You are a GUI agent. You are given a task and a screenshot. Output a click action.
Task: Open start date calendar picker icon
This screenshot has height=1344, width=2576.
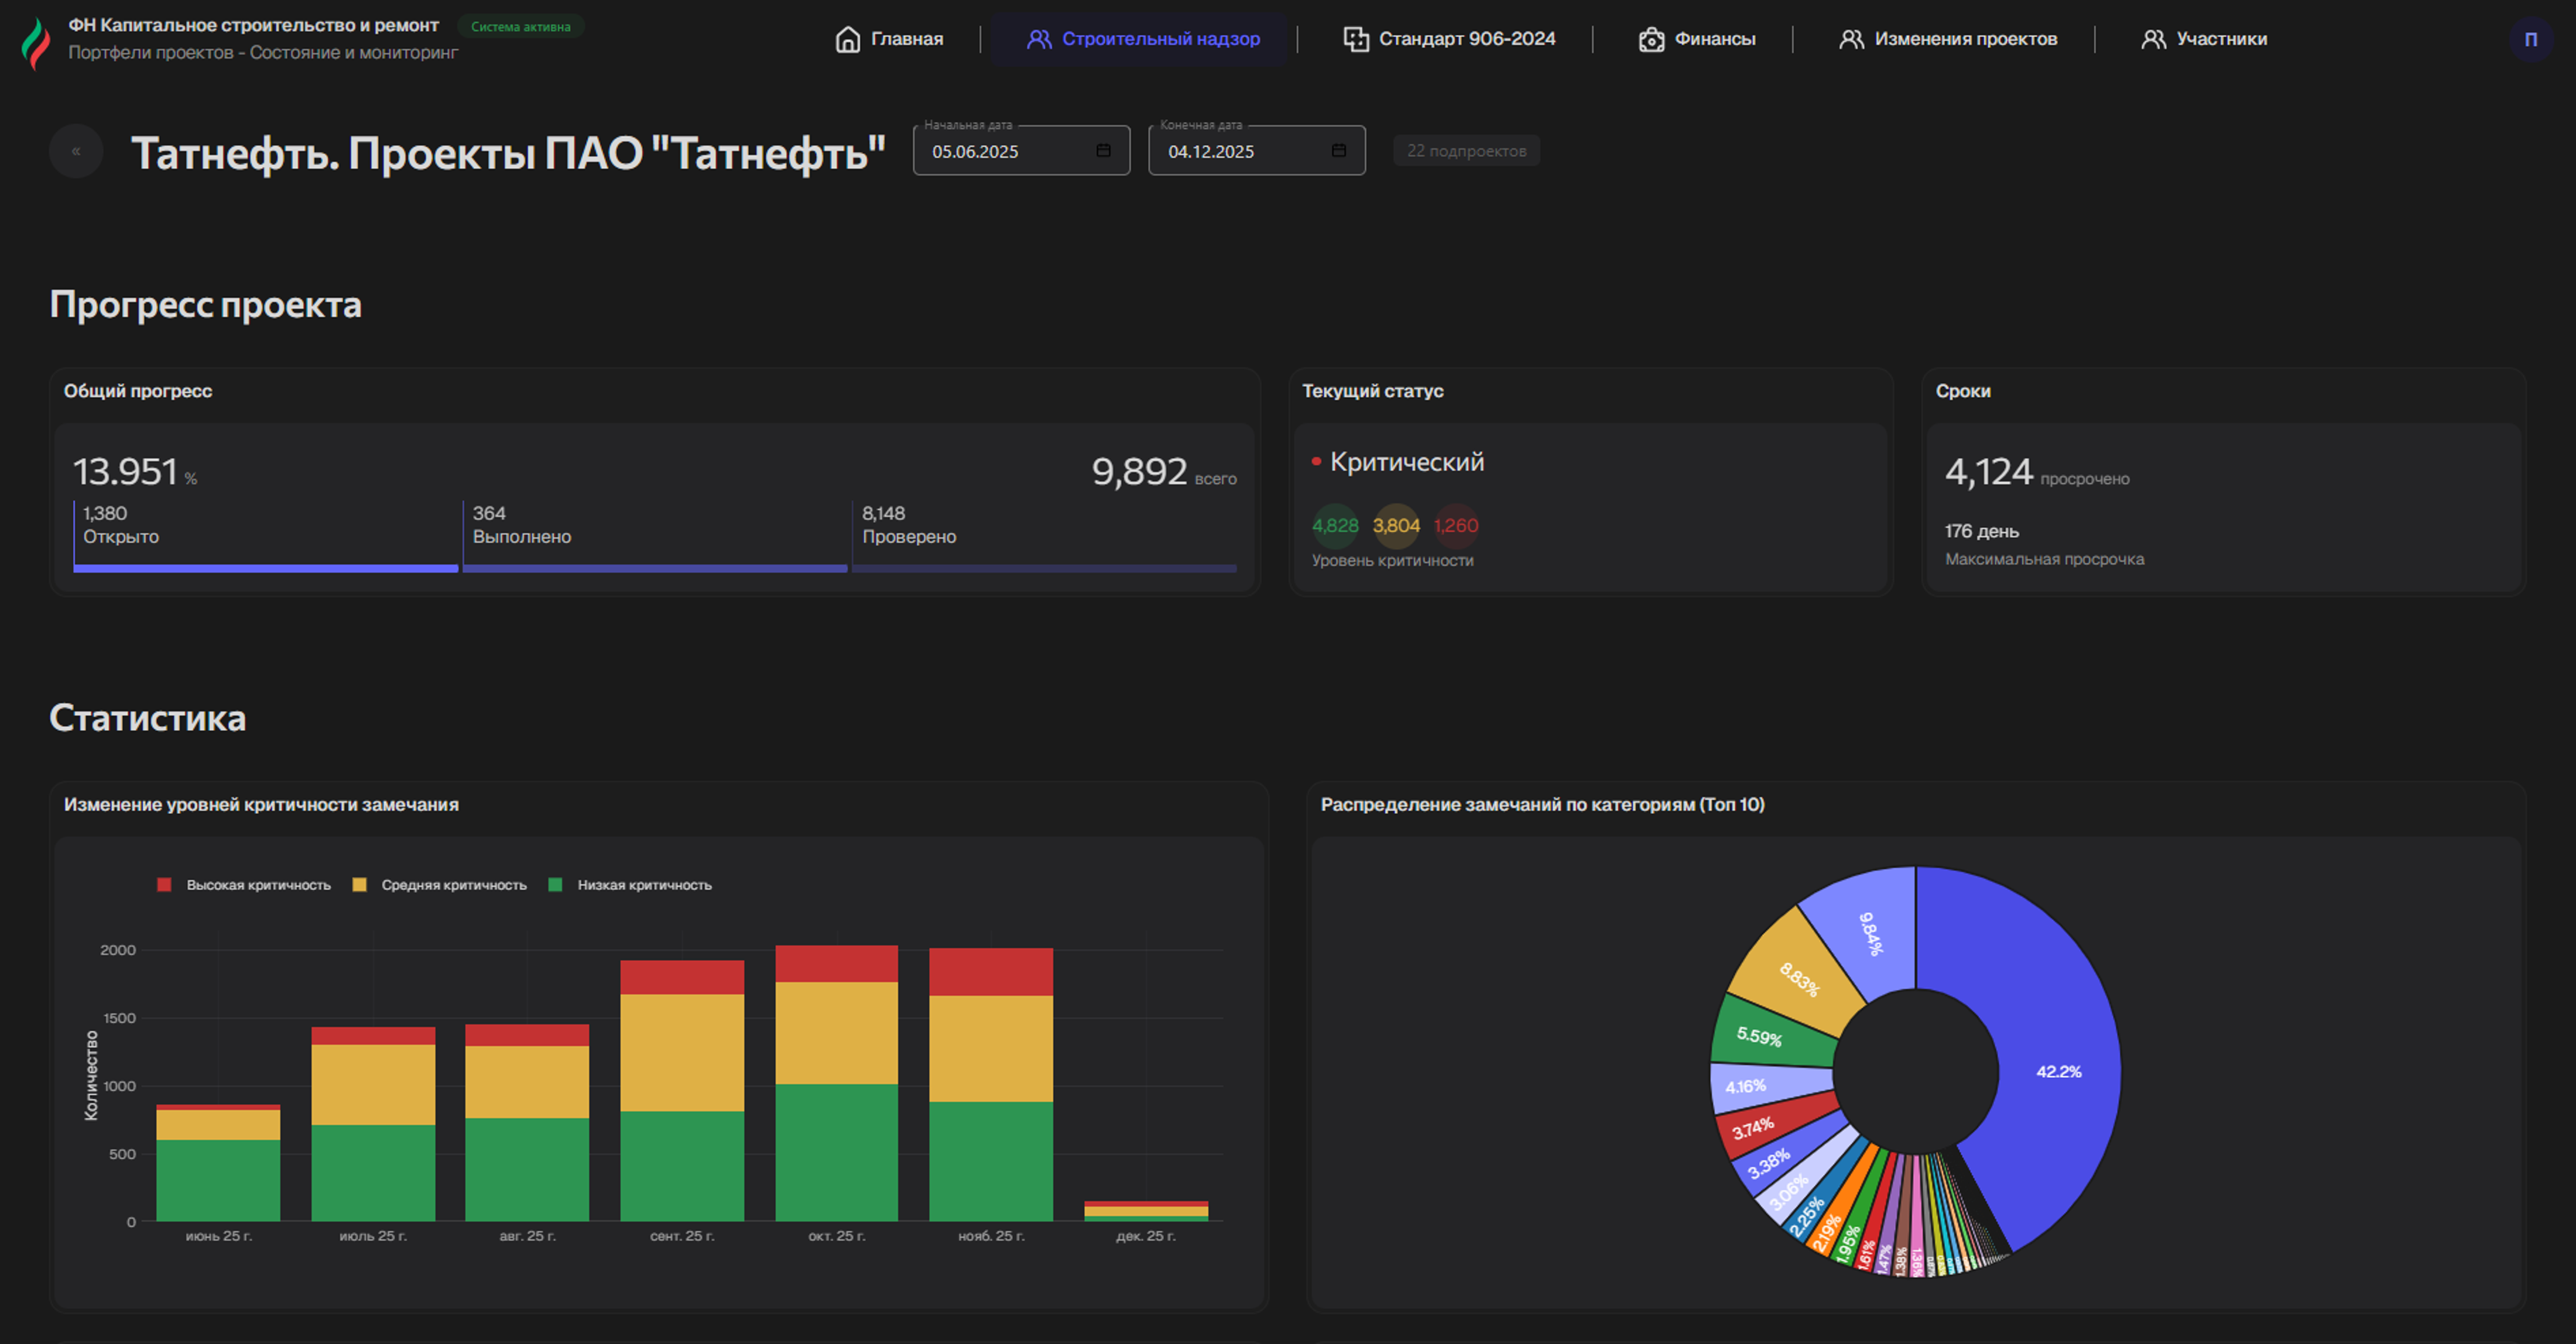click(1103, 151)
